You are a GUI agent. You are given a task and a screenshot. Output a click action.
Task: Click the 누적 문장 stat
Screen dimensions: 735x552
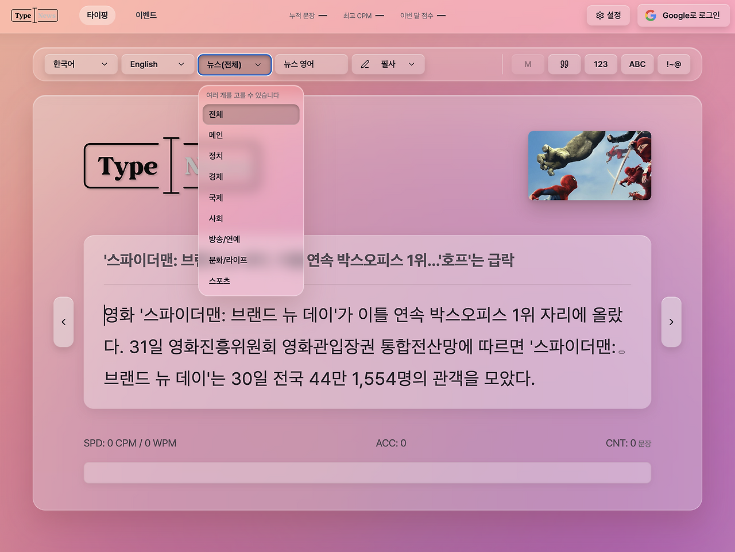(x=308, y=16)
